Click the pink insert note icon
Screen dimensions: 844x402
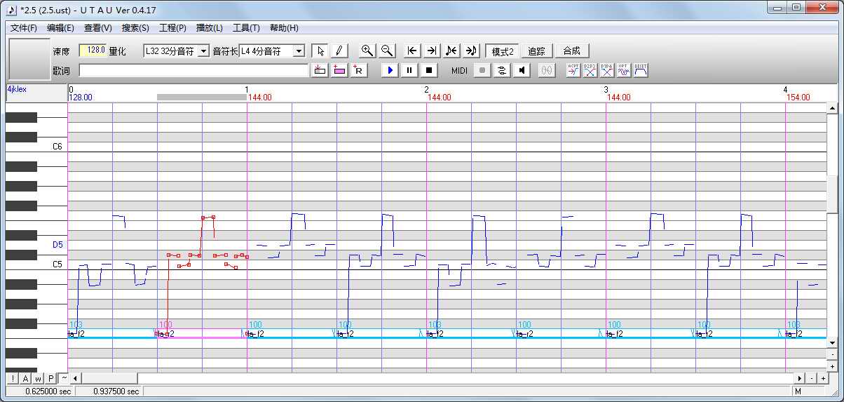[x=339, y=70]
